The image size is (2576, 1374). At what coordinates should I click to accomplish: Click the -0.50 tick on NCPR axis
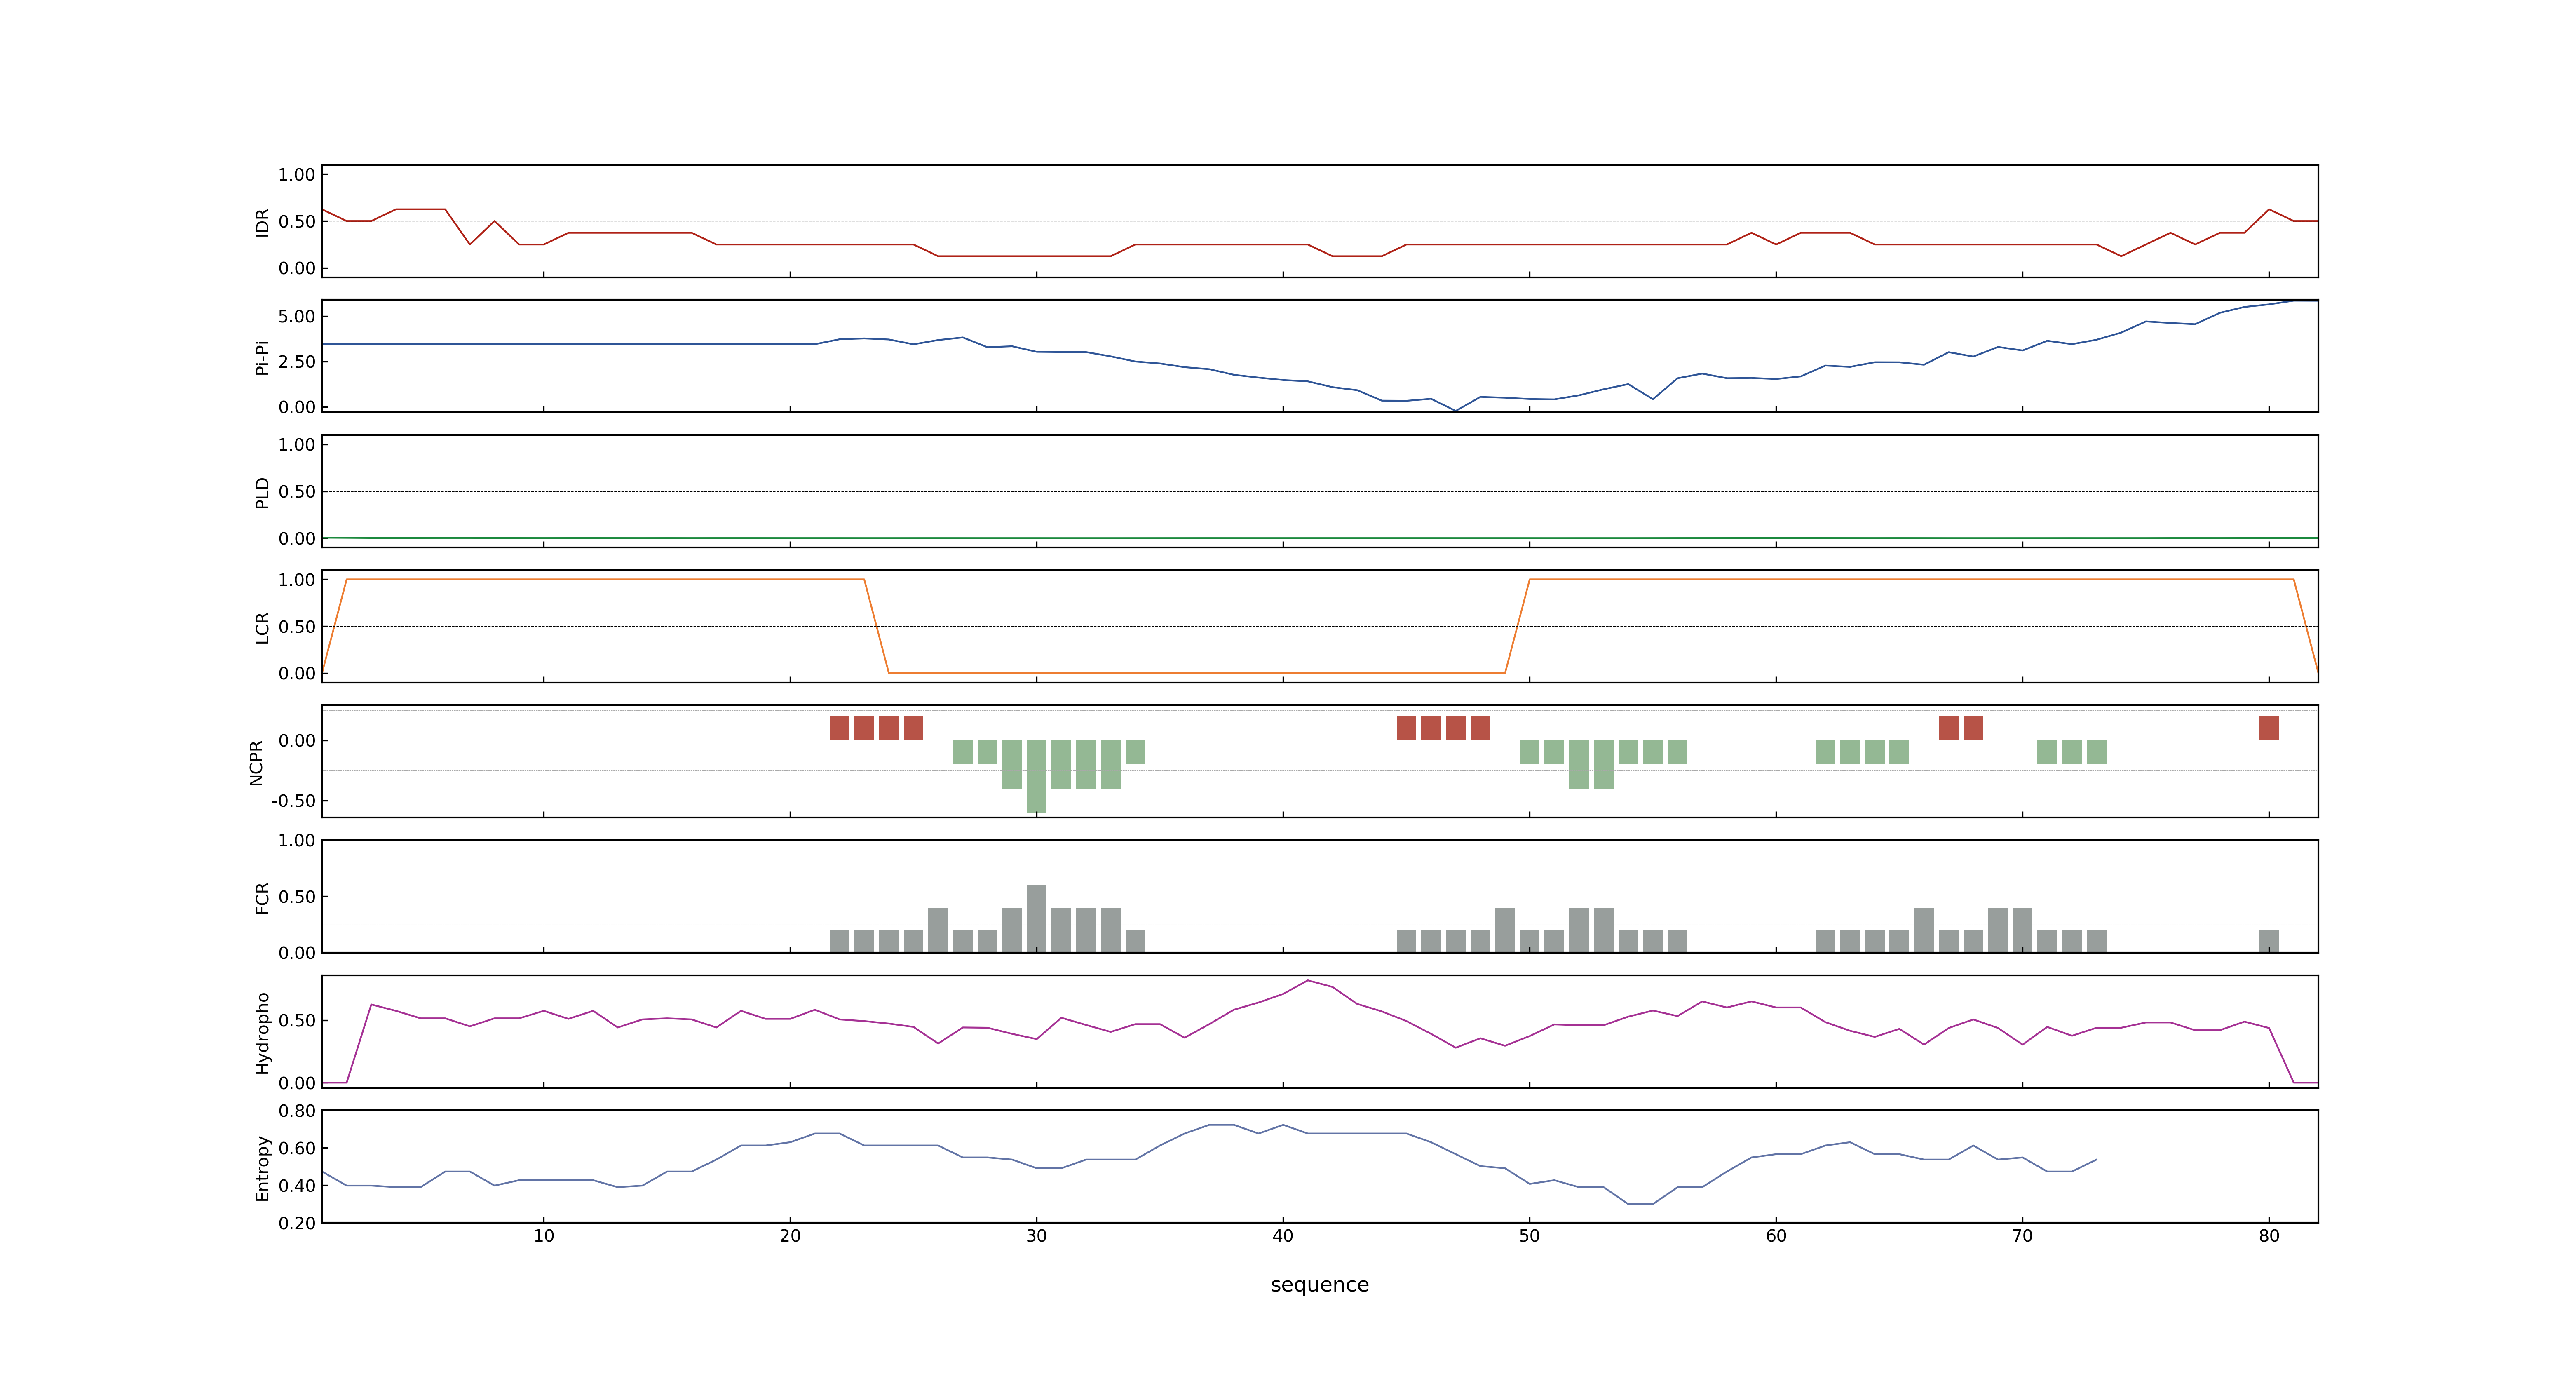click(x=293, y=800)
